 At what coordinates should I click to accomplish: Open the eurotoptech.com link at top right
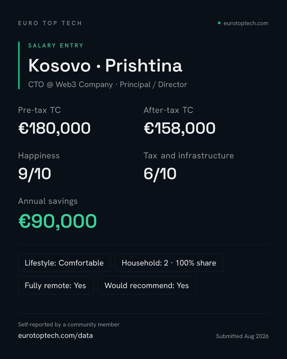tap(246, 23)
